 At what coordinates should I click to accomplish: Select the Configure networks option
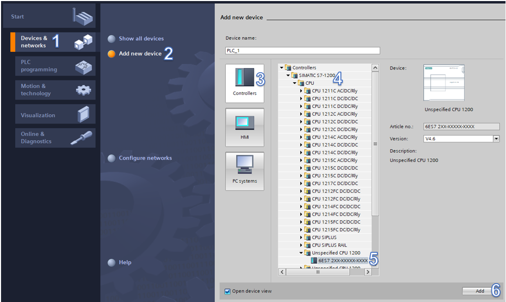[140, 158]
